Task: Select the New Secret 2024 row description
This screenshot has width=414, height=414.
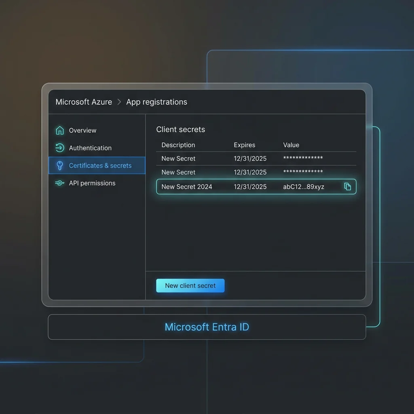Action: pos(187,187)
